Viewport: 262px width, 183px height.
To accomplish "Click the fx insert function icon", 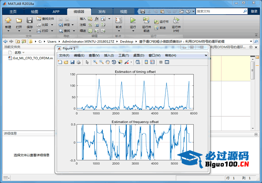I will 97,19.
